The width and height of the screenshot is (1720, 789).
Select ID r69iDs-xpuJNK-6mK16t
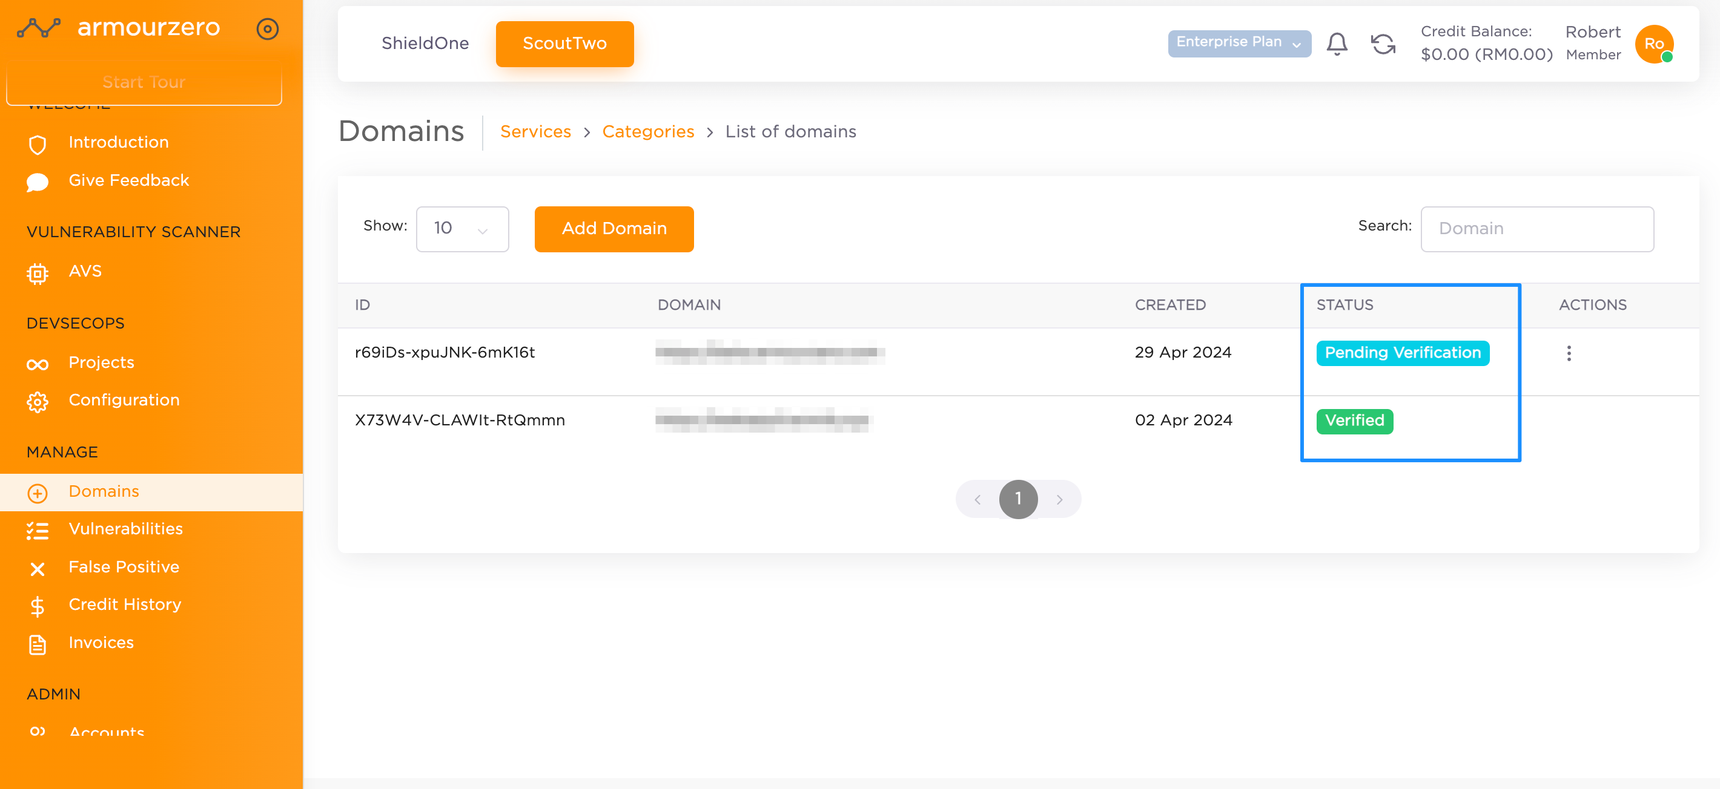(445, 352)
